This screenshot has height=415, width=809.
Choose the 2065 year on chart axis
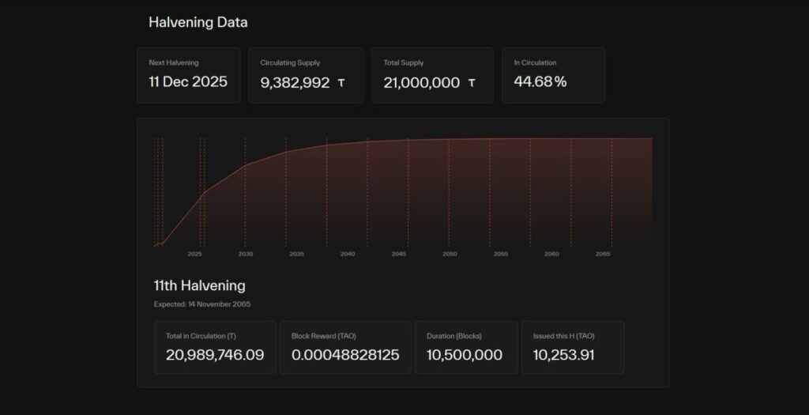pyautogui.click(x=603, y=254)
